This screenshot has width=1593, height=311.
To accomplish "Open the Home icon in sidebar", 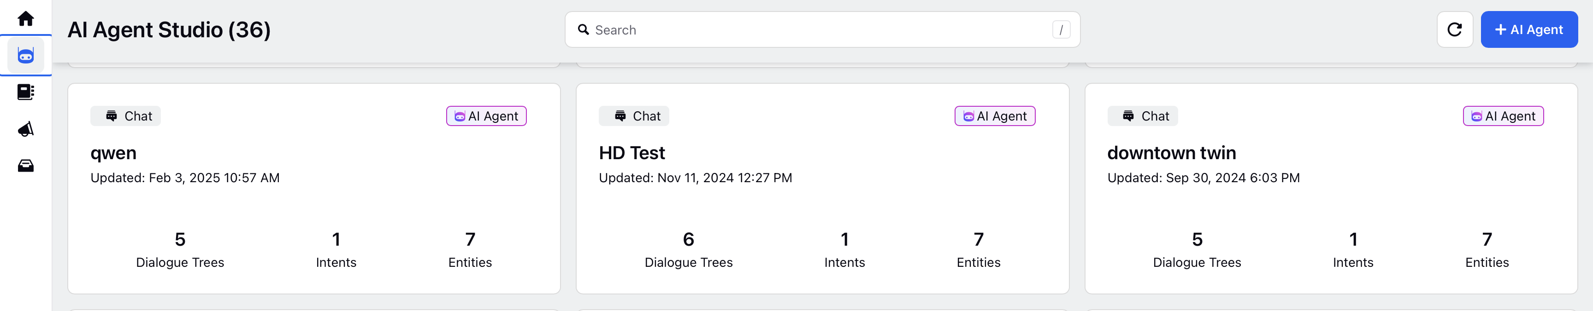I will pyautogui.click(x=25, y=18).
